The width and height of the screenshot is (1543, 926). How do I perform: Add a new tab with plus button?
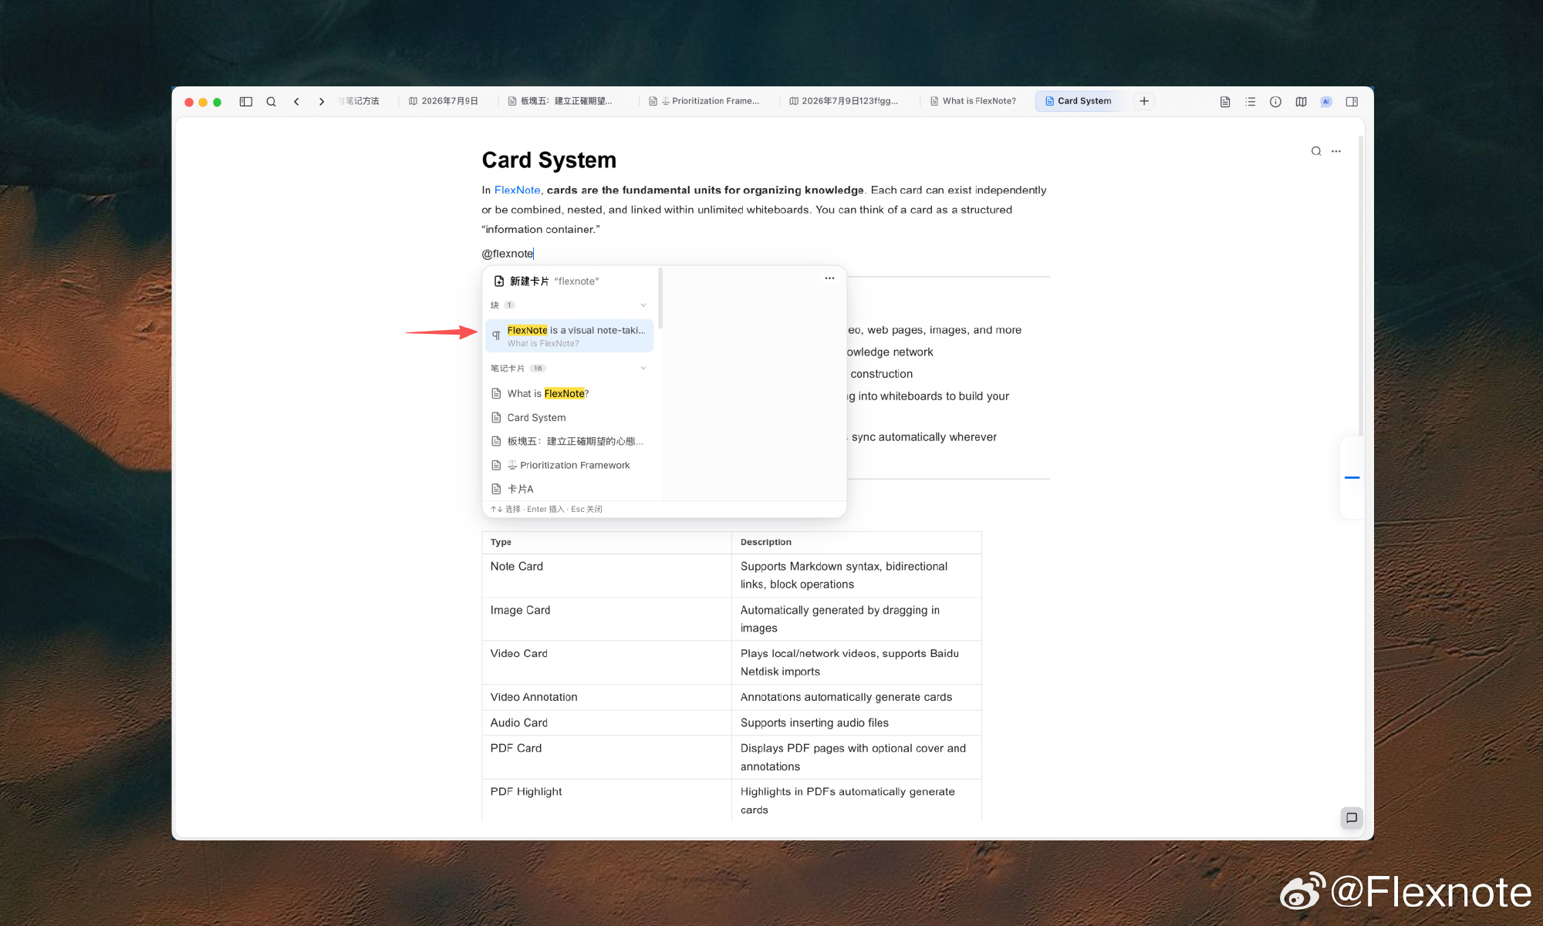click(x=1144, y=101)
